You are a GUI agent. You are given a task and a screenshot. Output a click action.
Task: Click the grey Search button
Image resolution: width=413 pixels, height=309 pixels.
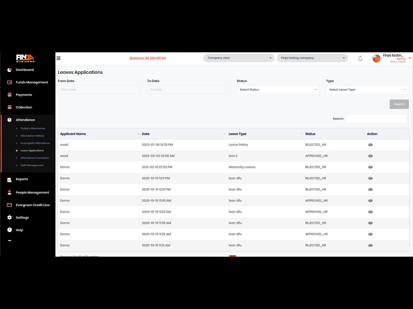coord(399,104)
